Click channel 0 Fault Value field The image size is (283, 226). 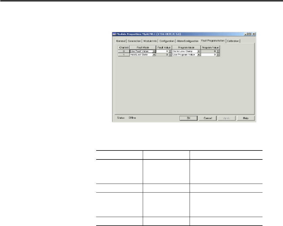[162, 51]
